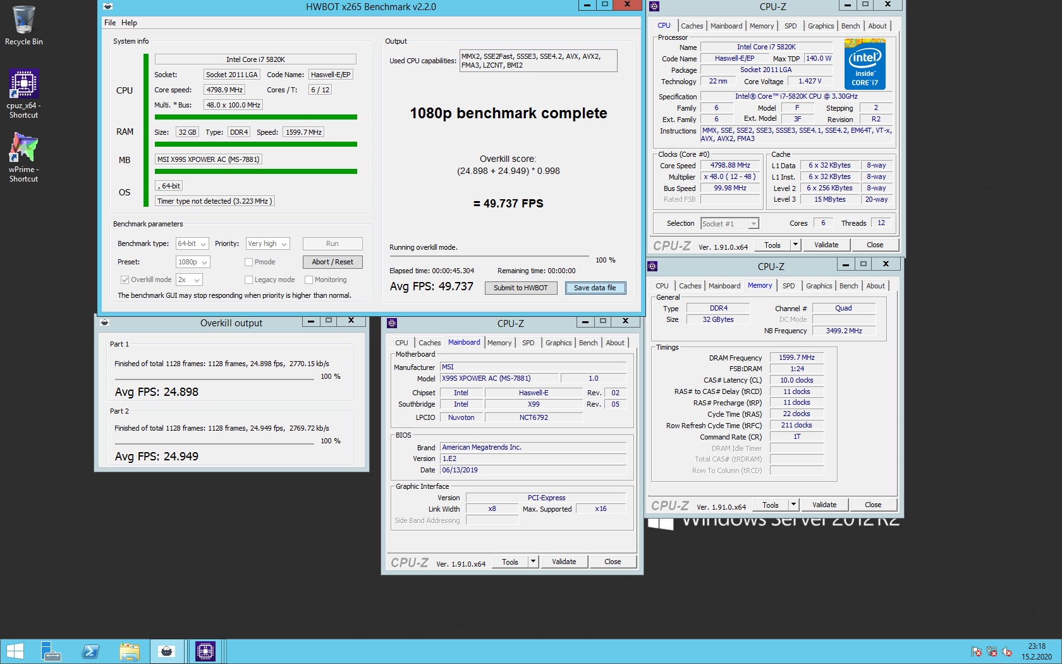Image resolution: width=1062 pixels, height=664 pixels.
Task: Click the Timer type not detected field
Action: pyautogui.click(x=214, y=201)
